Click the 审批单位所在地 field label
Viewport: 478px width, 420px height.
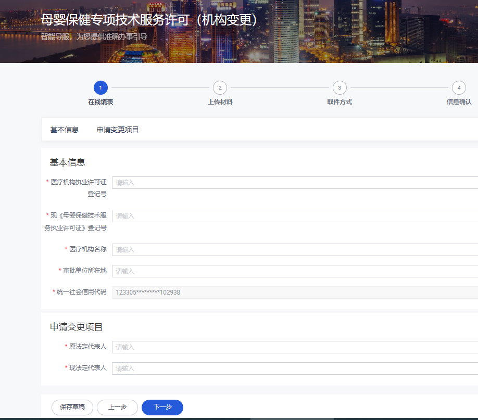click(85, 270)
